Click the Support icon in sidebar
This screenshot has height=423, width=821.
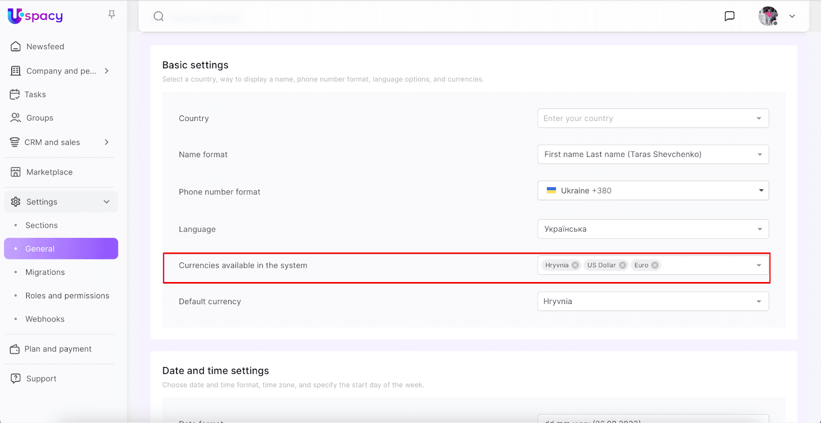pyautogui.click(x=16, y=378)
